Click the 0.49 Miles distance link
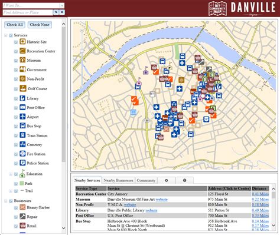 (261, 210)
